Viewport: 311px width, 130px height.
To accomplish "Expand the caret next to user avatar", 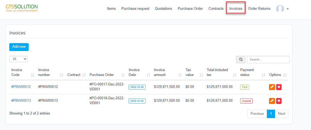I will [288, 9].
